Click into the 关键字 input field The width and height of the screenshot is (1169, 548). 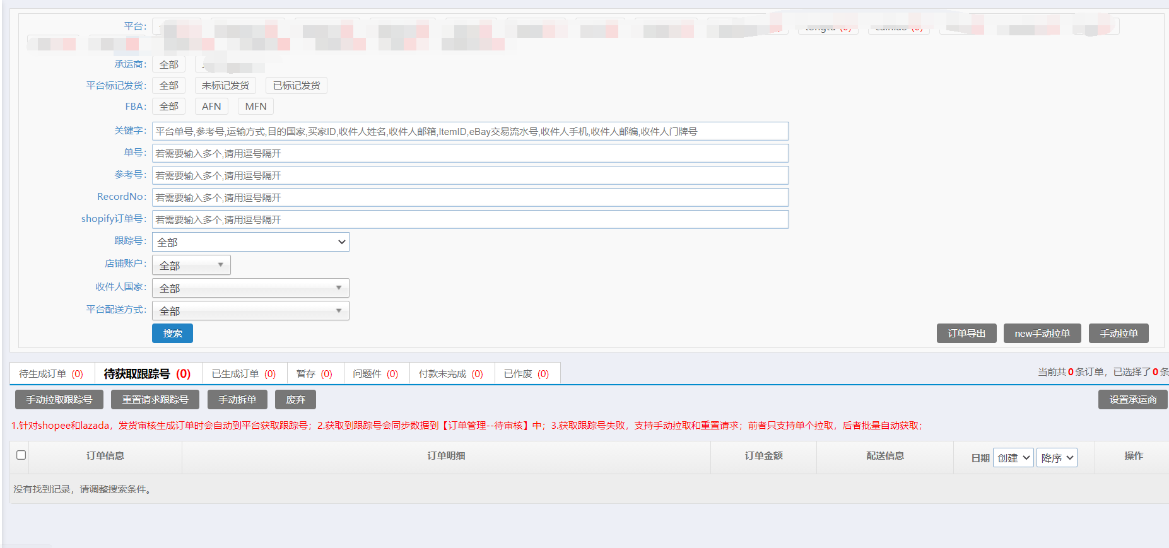470,131
